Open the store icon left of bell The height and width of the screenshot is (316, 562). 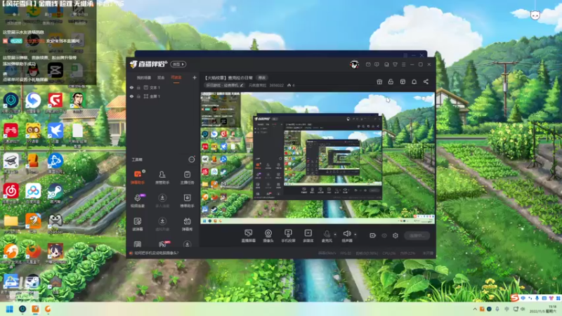(x=403, y=81)
